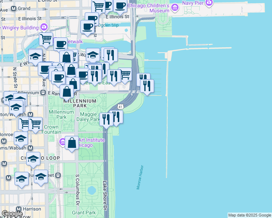The width and height of the screenshot is (272, 218).
Task: Select right shopping cart pin near Washington/Wabash
Action: 35,125
